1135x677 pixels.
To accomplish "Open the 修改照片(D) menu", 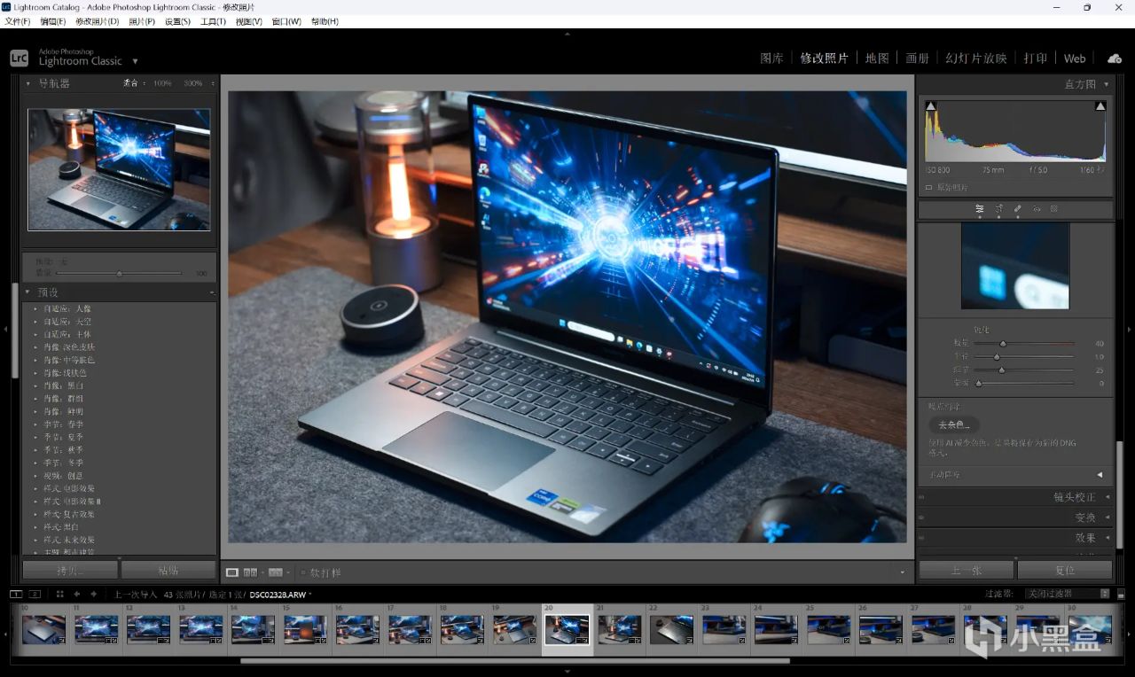I will click(x=97, y=21).
